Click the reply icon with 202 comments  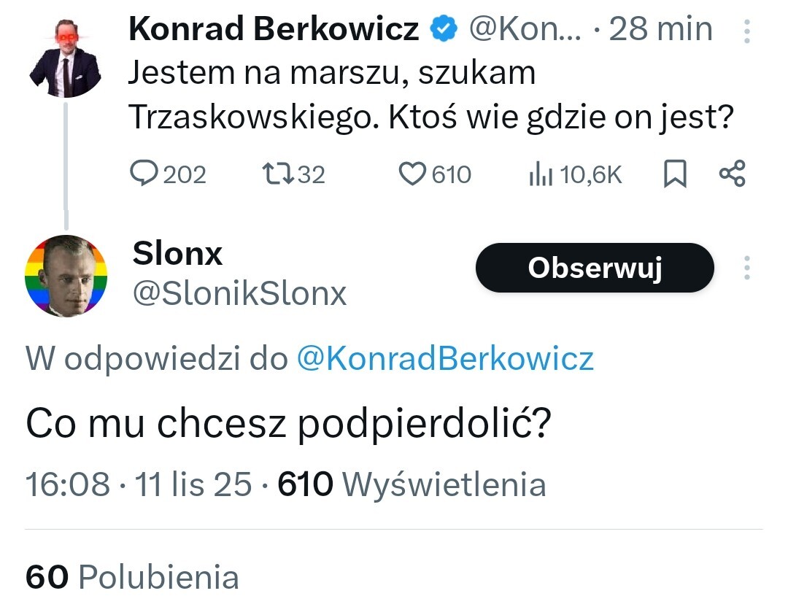[x=144, y=174]
